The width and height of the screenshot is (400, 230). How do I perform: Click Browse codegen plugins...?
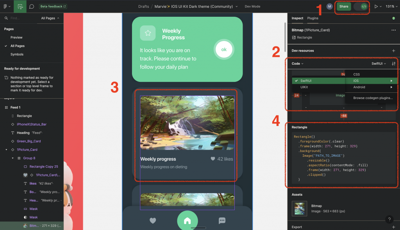pos(373,98)
